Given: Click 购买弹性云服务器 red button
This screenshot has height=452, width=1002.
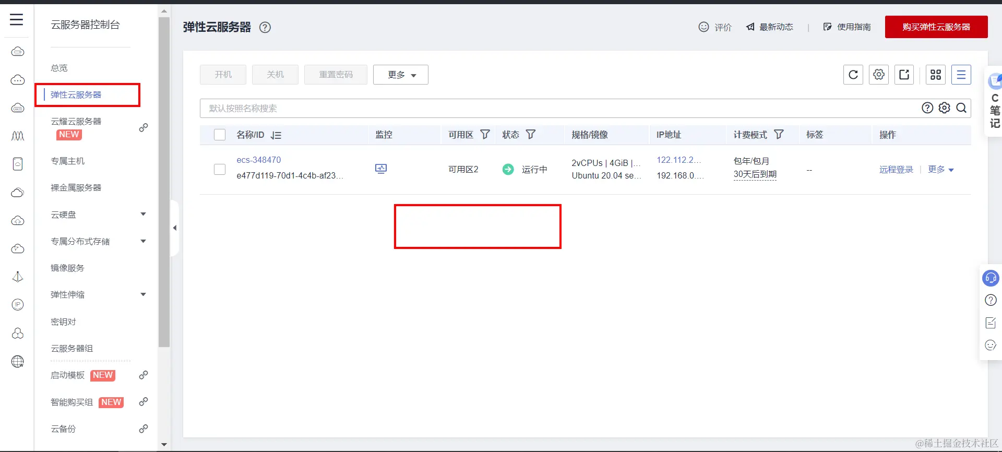Looking at the screenshot, I should tap(936, 27).
